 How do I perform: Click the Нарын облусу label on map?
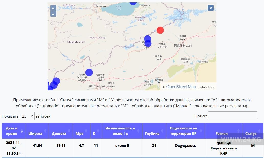click(97, 38)
